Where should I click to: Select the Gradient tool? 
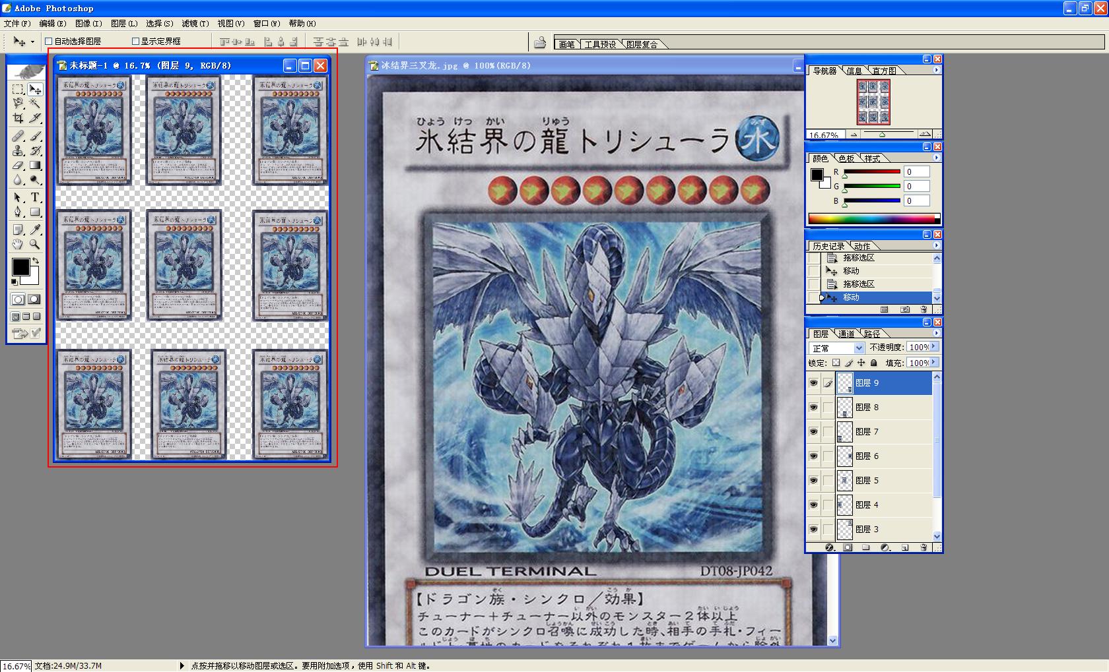(35, 165)
